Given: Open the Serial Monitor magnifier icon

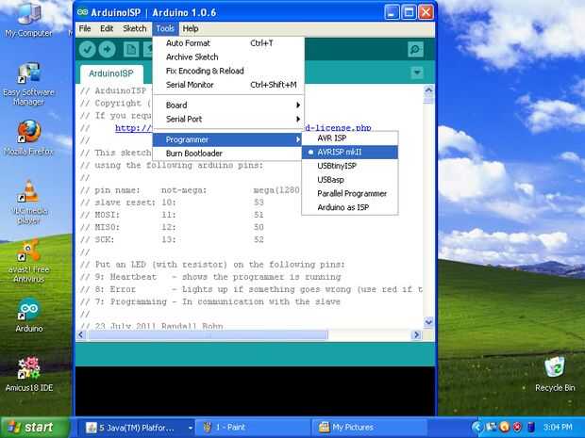Looking at the screenshot, I should click(415, 49).
